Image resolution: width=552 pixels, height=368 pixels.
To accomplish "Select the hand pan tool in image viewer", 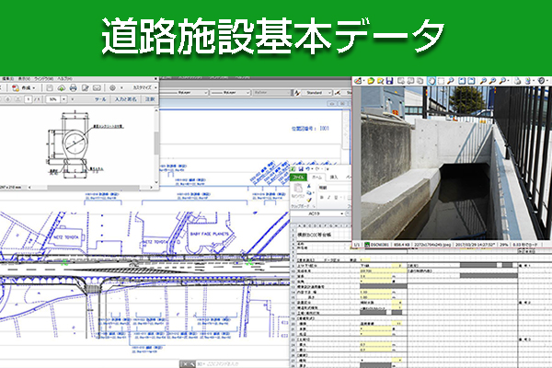I will coord(431,81).
